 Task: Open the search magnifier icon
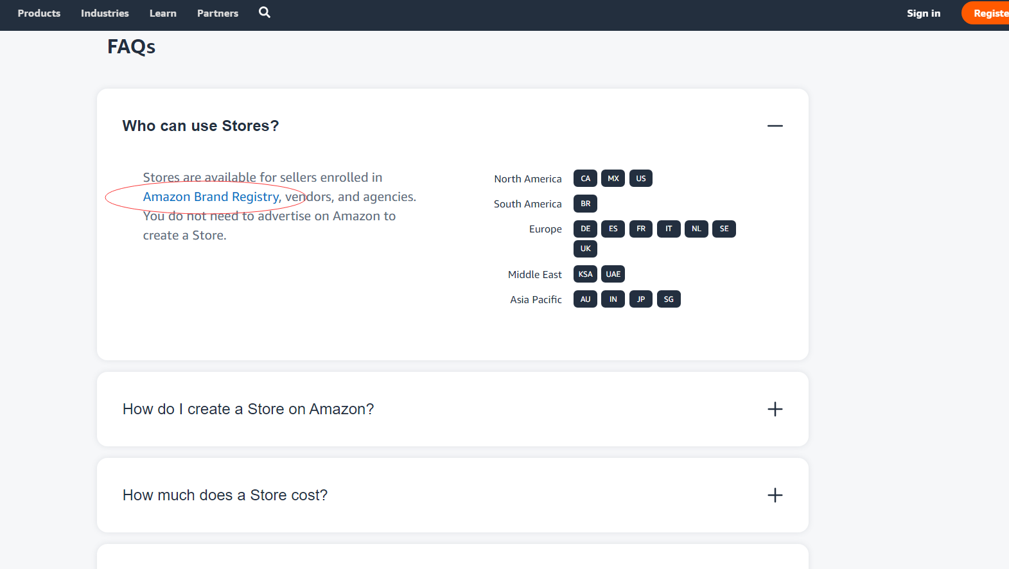coord(265,12)
